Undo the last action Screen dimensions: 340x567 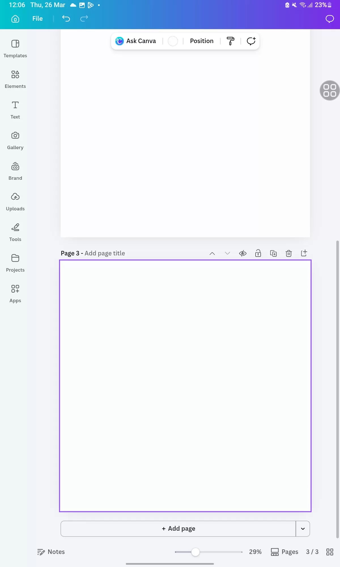[x=66, y=19]
